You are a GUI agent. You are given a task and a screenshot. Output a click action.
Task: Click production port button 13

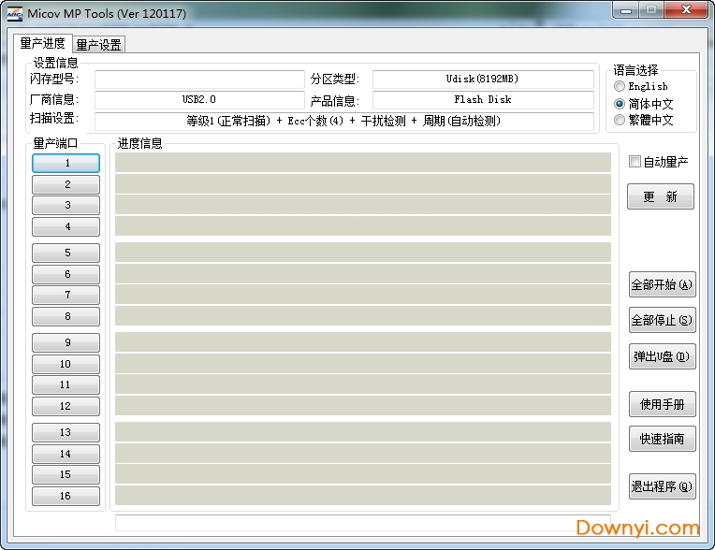tap(66, 432)
